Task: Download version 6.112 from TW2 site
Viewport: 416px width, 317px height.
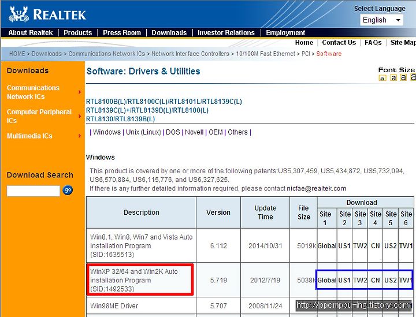Action: coord(360,246)
